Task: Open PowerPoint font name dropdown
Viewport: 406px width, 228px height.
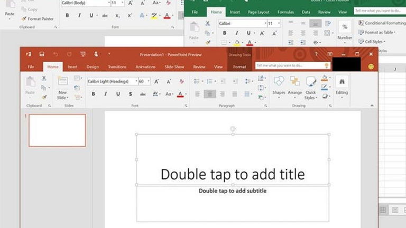Action: (136, 81)
